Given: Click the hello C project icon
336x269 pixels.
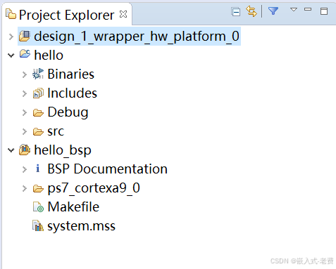Looking at the screenshot, I should tap(25, 54).
